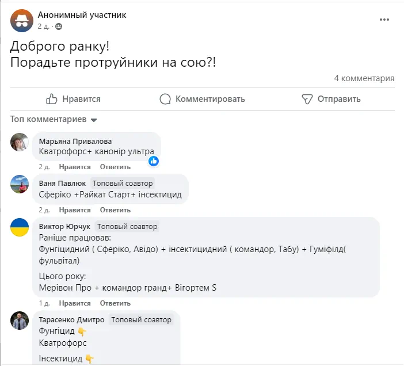Reply to Ваня Павлюк's comment

point(115,211)
